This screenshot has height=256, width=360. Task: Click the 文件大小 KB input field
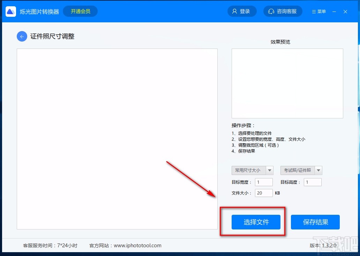[x=263, y=193]
